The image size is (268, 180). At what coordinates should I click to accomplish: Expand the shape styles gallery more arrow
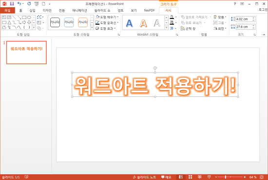coord(92,27)
